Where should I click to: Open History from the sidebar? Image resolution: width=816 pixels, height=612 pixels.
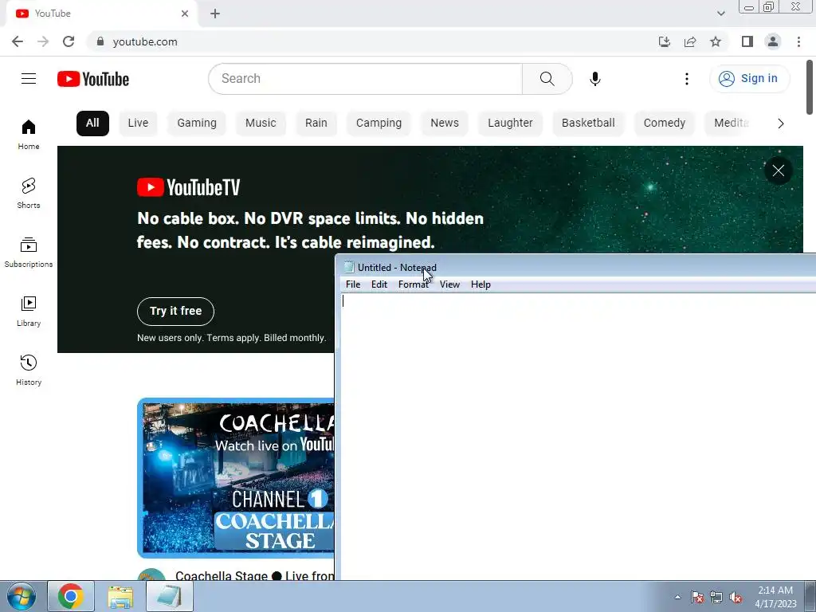(x=29, y=370)
